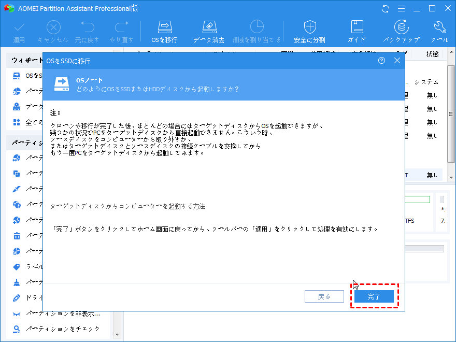Screen dimensions: 456x342
Task: Click the 適用 apply toolbar icon
Action: click(19, 32)
